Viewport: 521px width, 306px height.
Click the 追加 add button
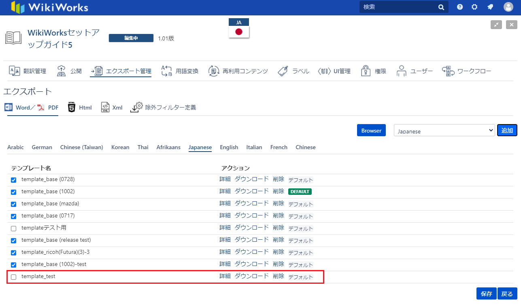coord(507,130)
